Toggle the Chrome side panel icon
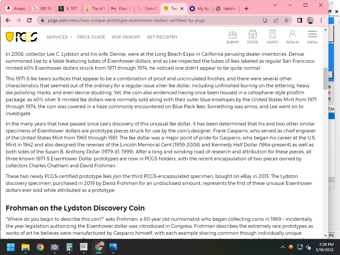 300,20
